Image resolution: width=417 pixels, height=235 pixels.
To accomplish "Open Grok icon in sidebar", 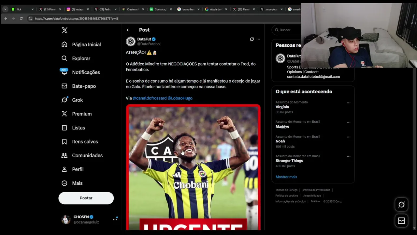I will coord(65,100).
